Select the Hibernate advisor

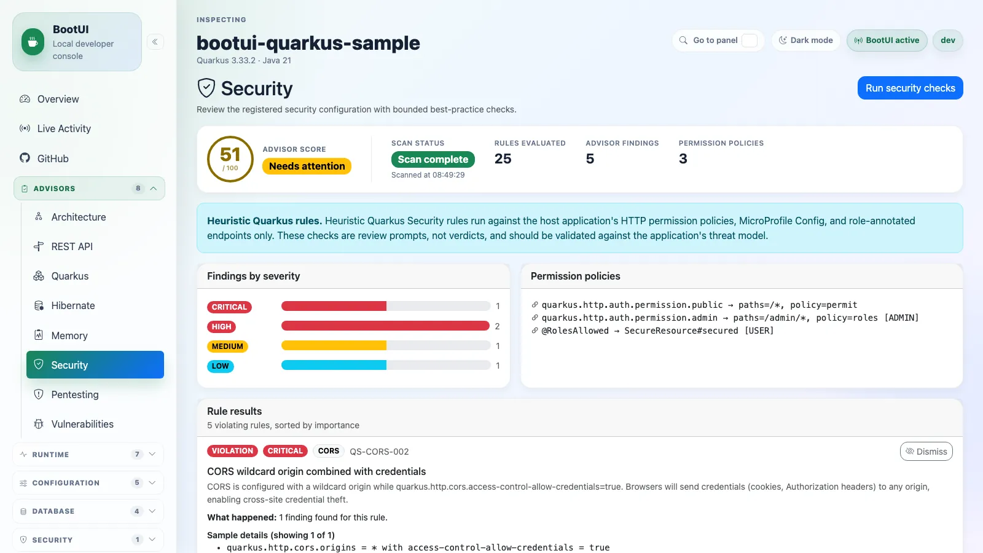(x=95, y=305)
